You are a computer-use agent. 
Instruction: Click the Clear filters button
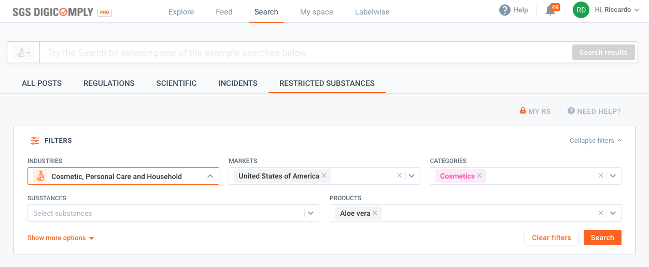coord(552,238)
